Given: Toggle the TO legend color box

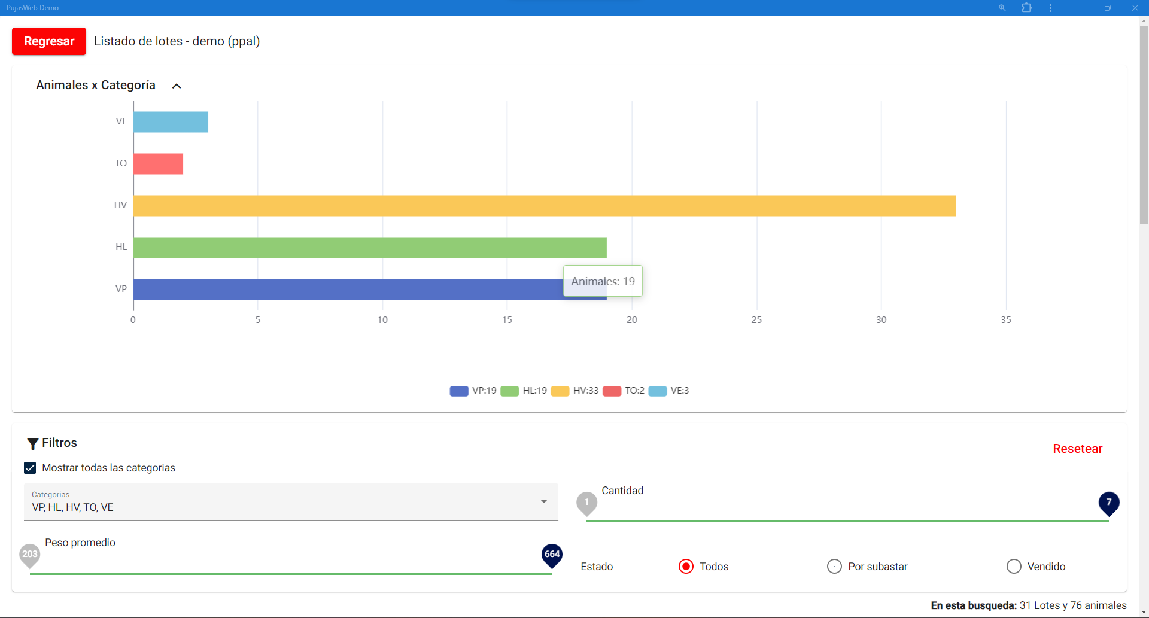Looking at the screenshot, I should pyautogui.click(x=612, y=391).
